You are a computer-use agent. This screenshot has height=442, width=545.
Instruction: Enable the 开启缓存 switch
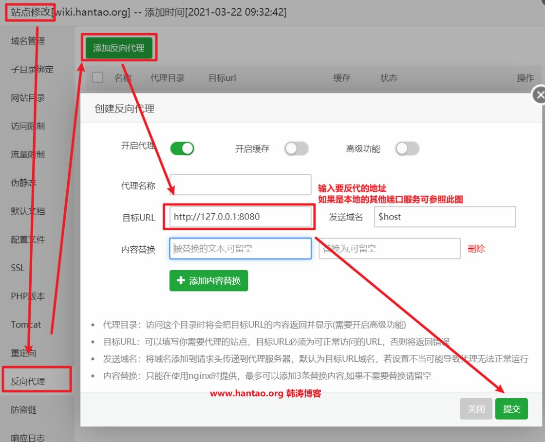297,148
